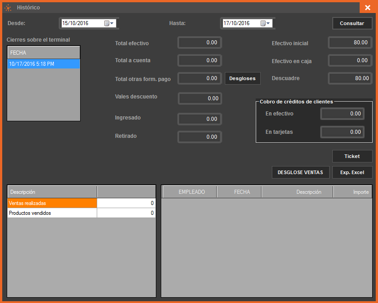Sort by the EMPLEADO column header

(192, 192)
